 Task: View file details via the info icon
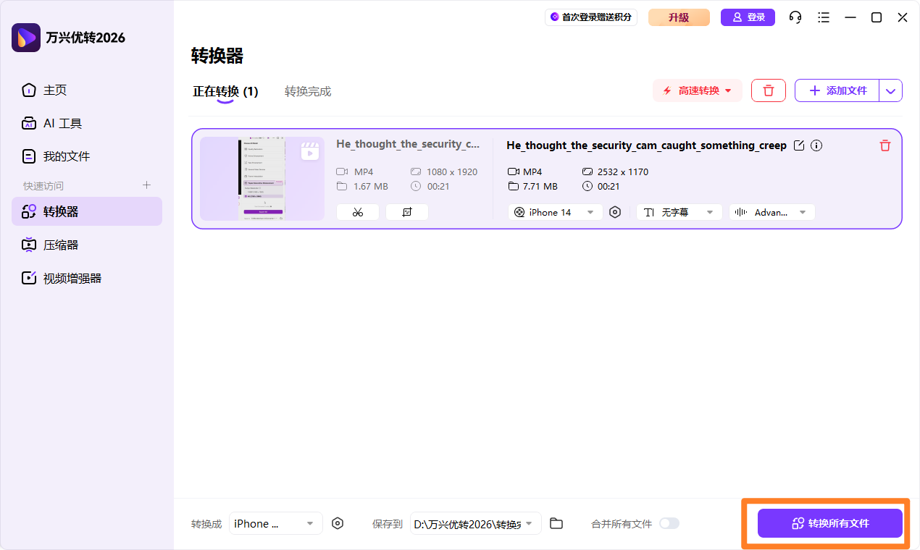tap(816, 145)
